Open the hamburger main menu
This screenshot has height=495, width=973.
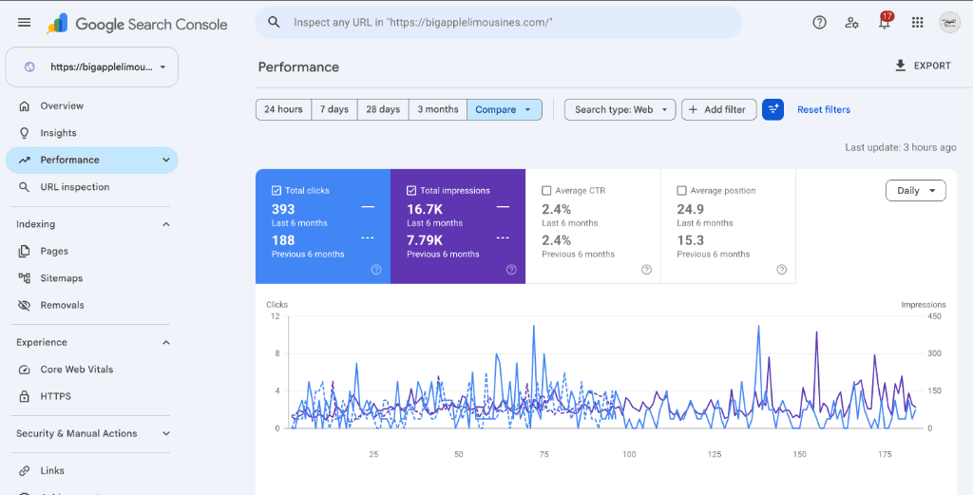click(x=24, y=23)
